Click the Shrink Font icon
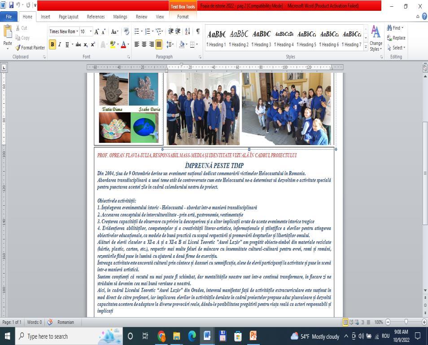428x345 pixels. [104, 32]
